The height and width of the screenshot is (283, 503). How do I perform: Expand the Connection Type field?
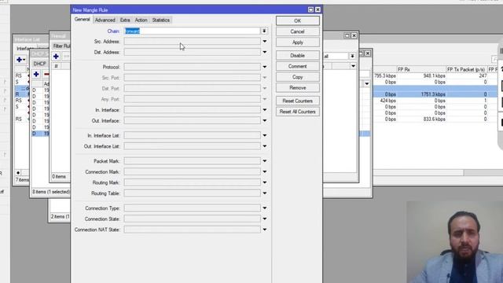click(x=265, y=208)
